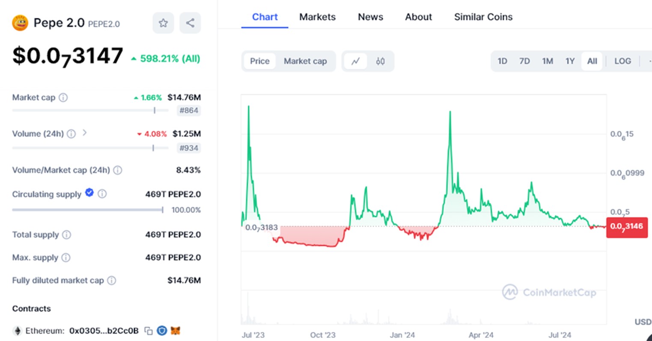The width and height of the screenshot is (652, 341).
Task: Click the Jul '24 axis label
Action: [x=560, y=335]
